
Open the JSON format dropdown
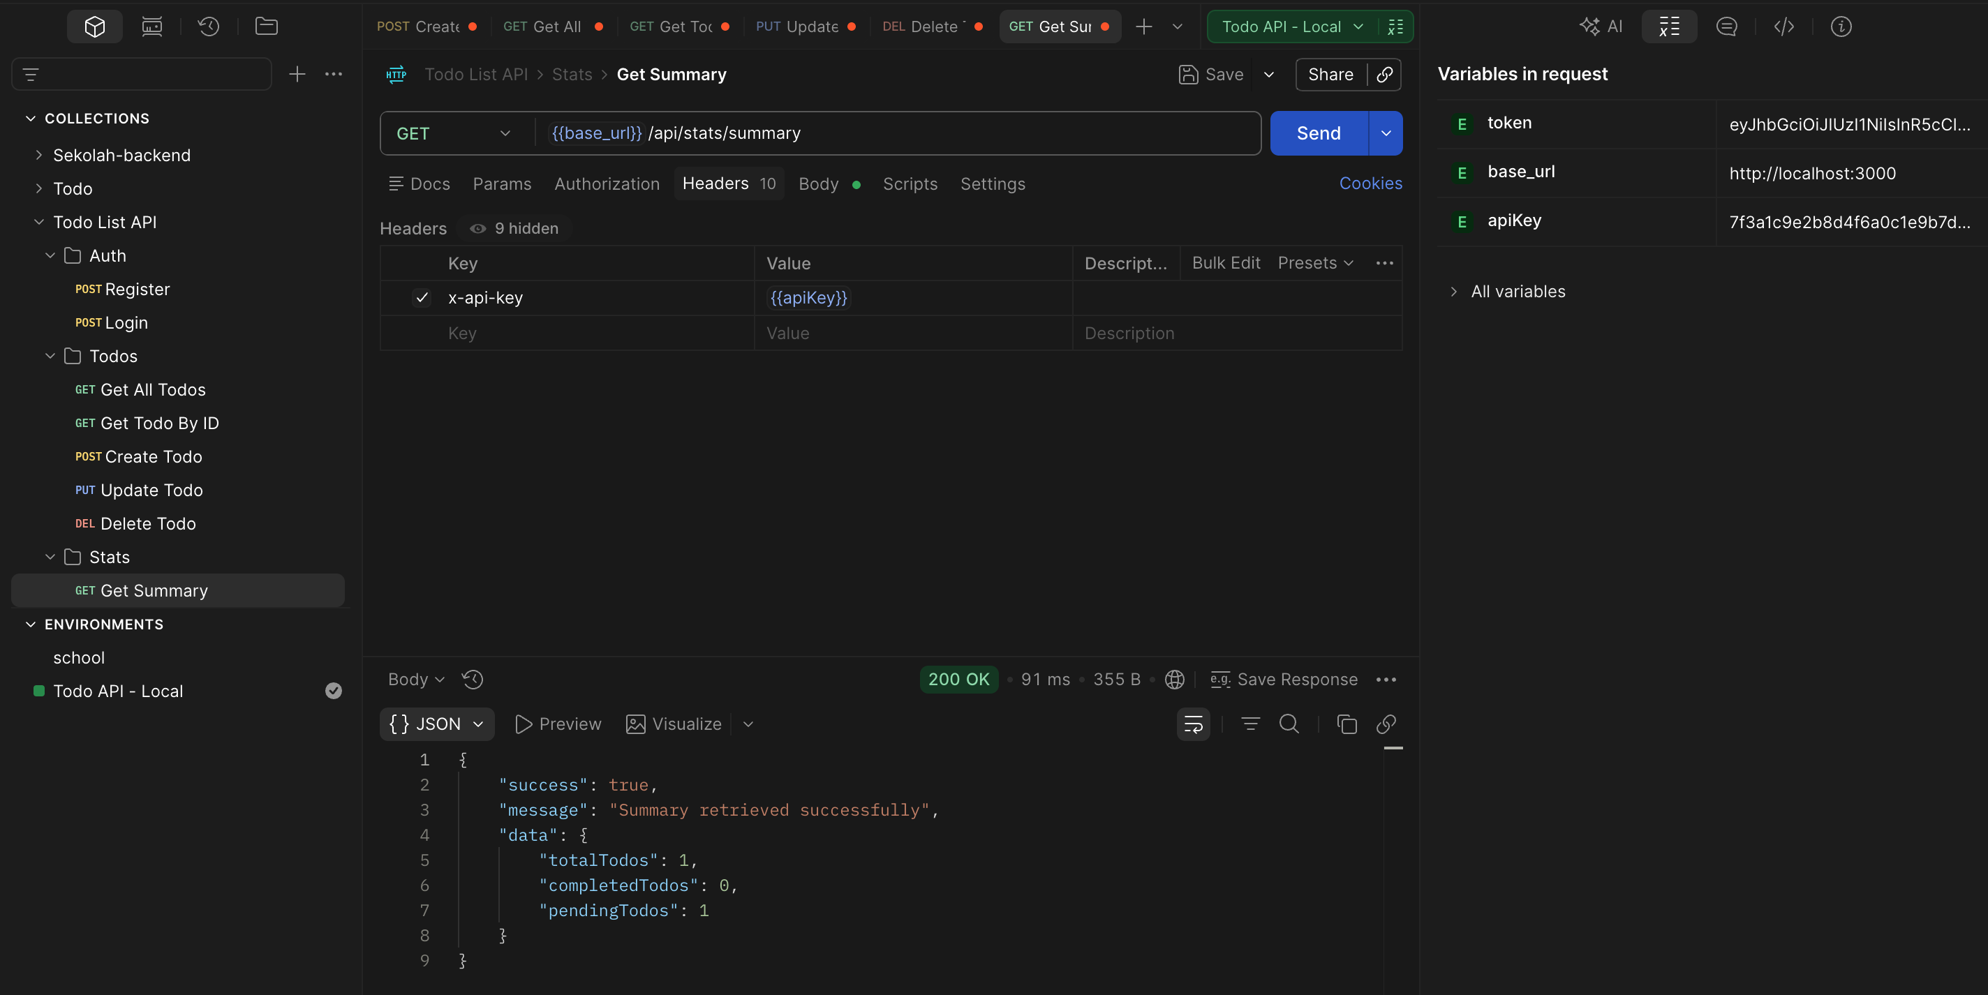click(x=437, y=724)
